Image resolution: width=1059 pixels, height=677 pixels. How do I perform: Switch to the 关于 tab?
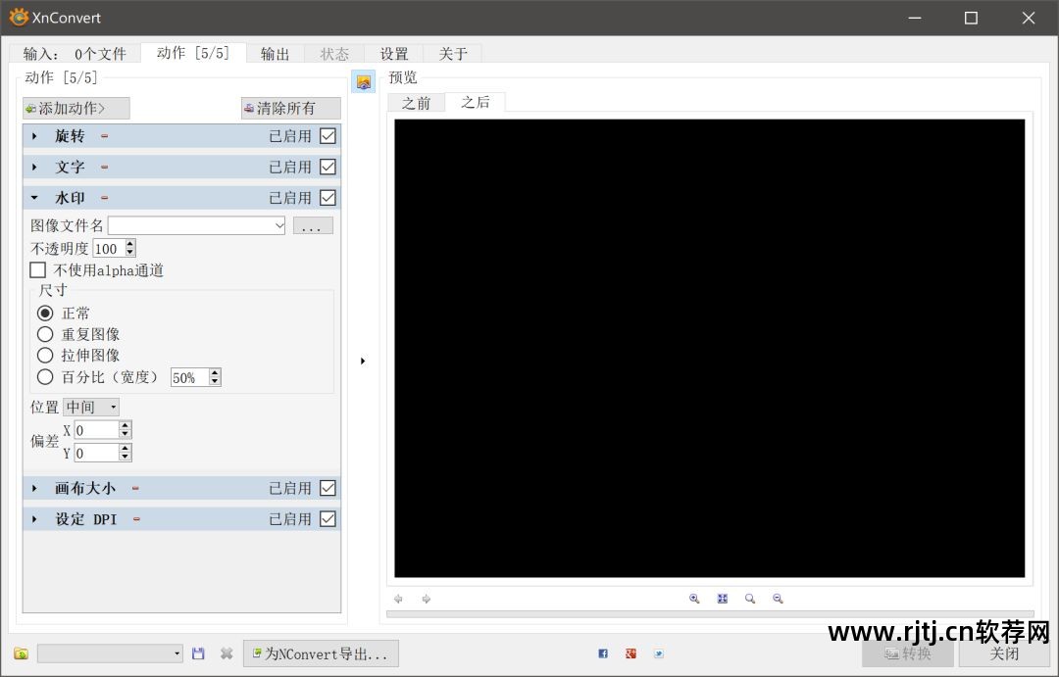click(x=453, y=54)
